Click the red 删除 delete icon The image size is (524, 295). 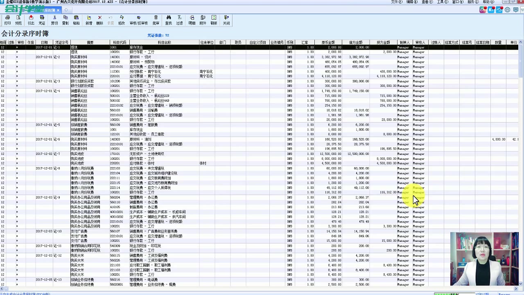tap(99, 20)
